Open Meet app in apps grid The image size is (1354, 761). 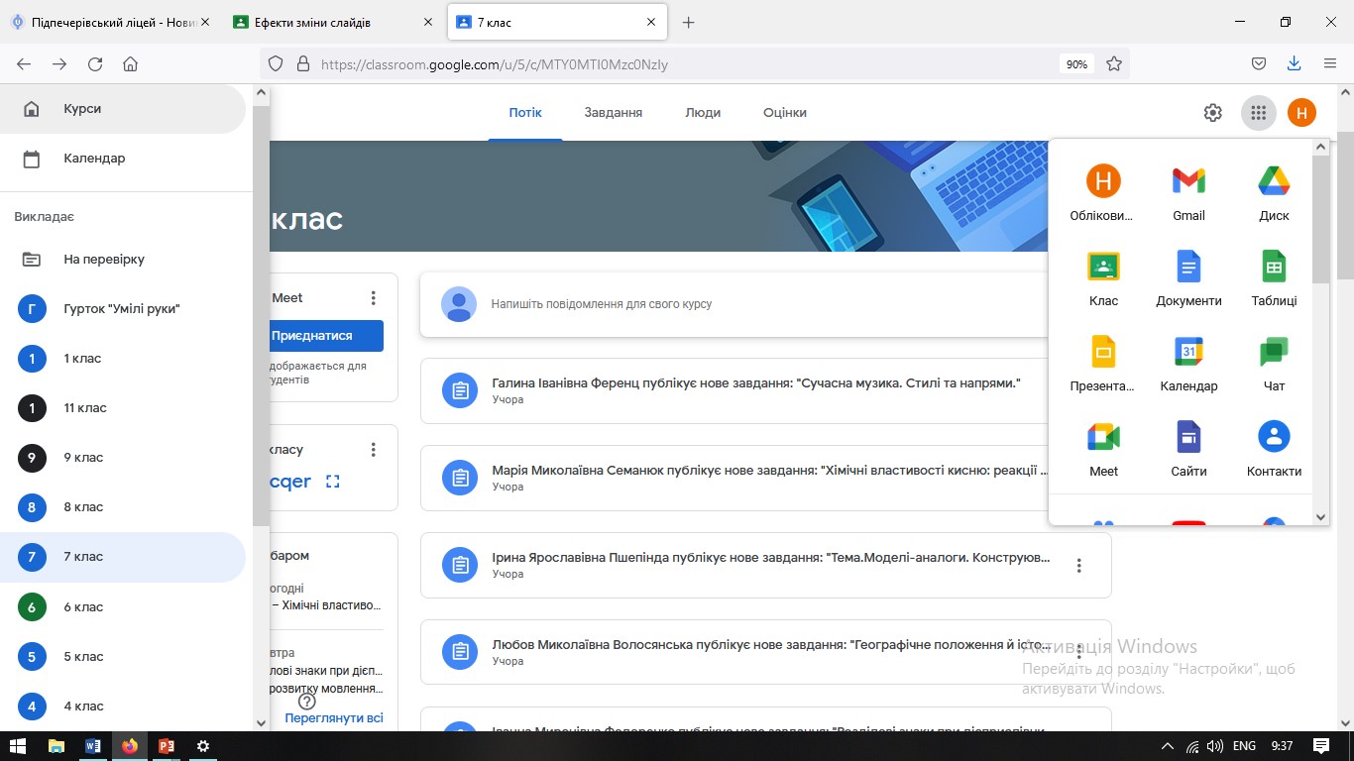(x=1103, y=449)
